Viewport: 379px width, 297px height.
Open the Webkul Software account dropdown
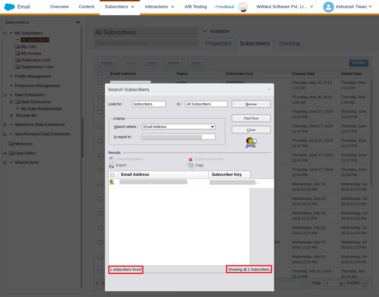[x=285, y=7]
